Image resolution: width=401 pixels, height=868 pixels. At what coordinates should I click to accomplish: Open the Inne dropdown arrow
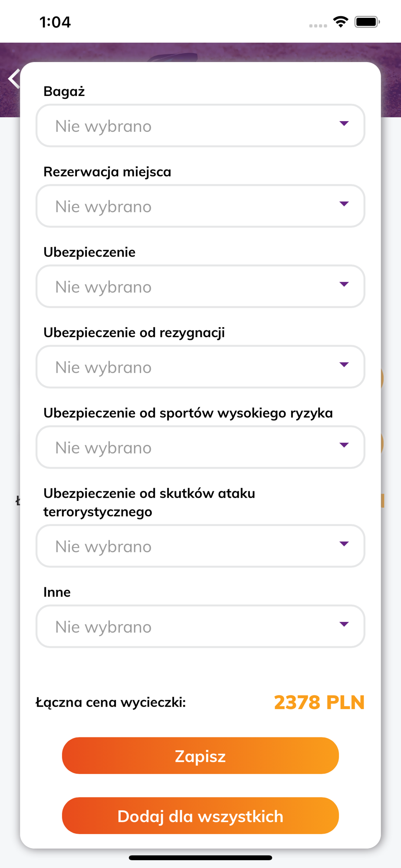coord(344,624)
